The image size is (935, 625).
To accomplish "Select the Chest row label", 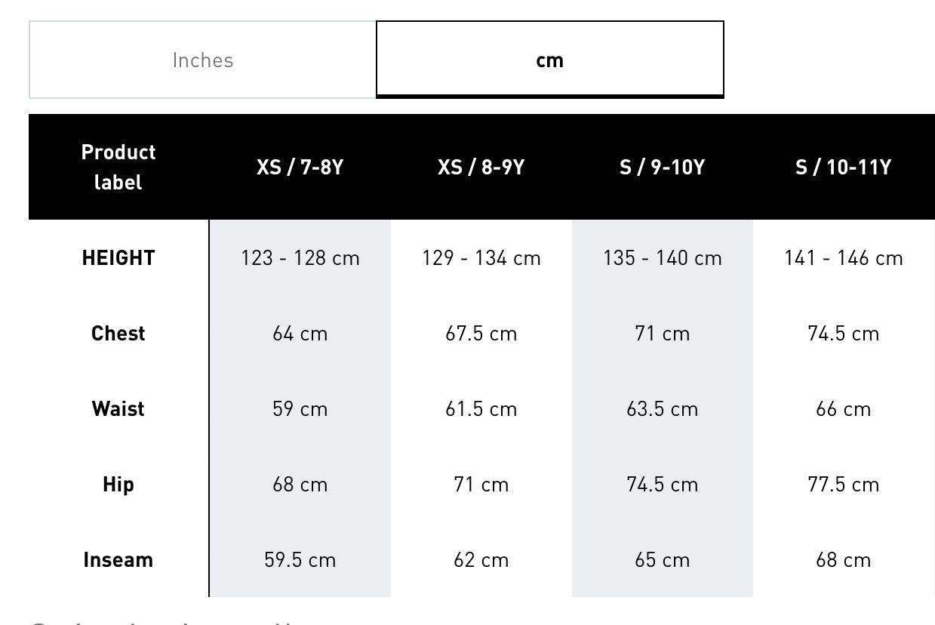I will [x=118, y=333].
